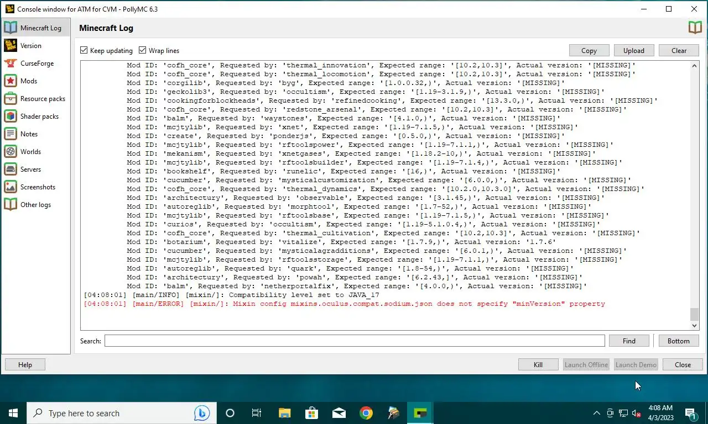Open the Mods star icon
708x424 pixels.
point(11,81)
